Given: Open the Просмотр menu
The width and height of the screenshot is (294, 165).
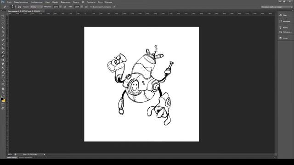Looking at the screenshot, I should [x=91, y=2].
